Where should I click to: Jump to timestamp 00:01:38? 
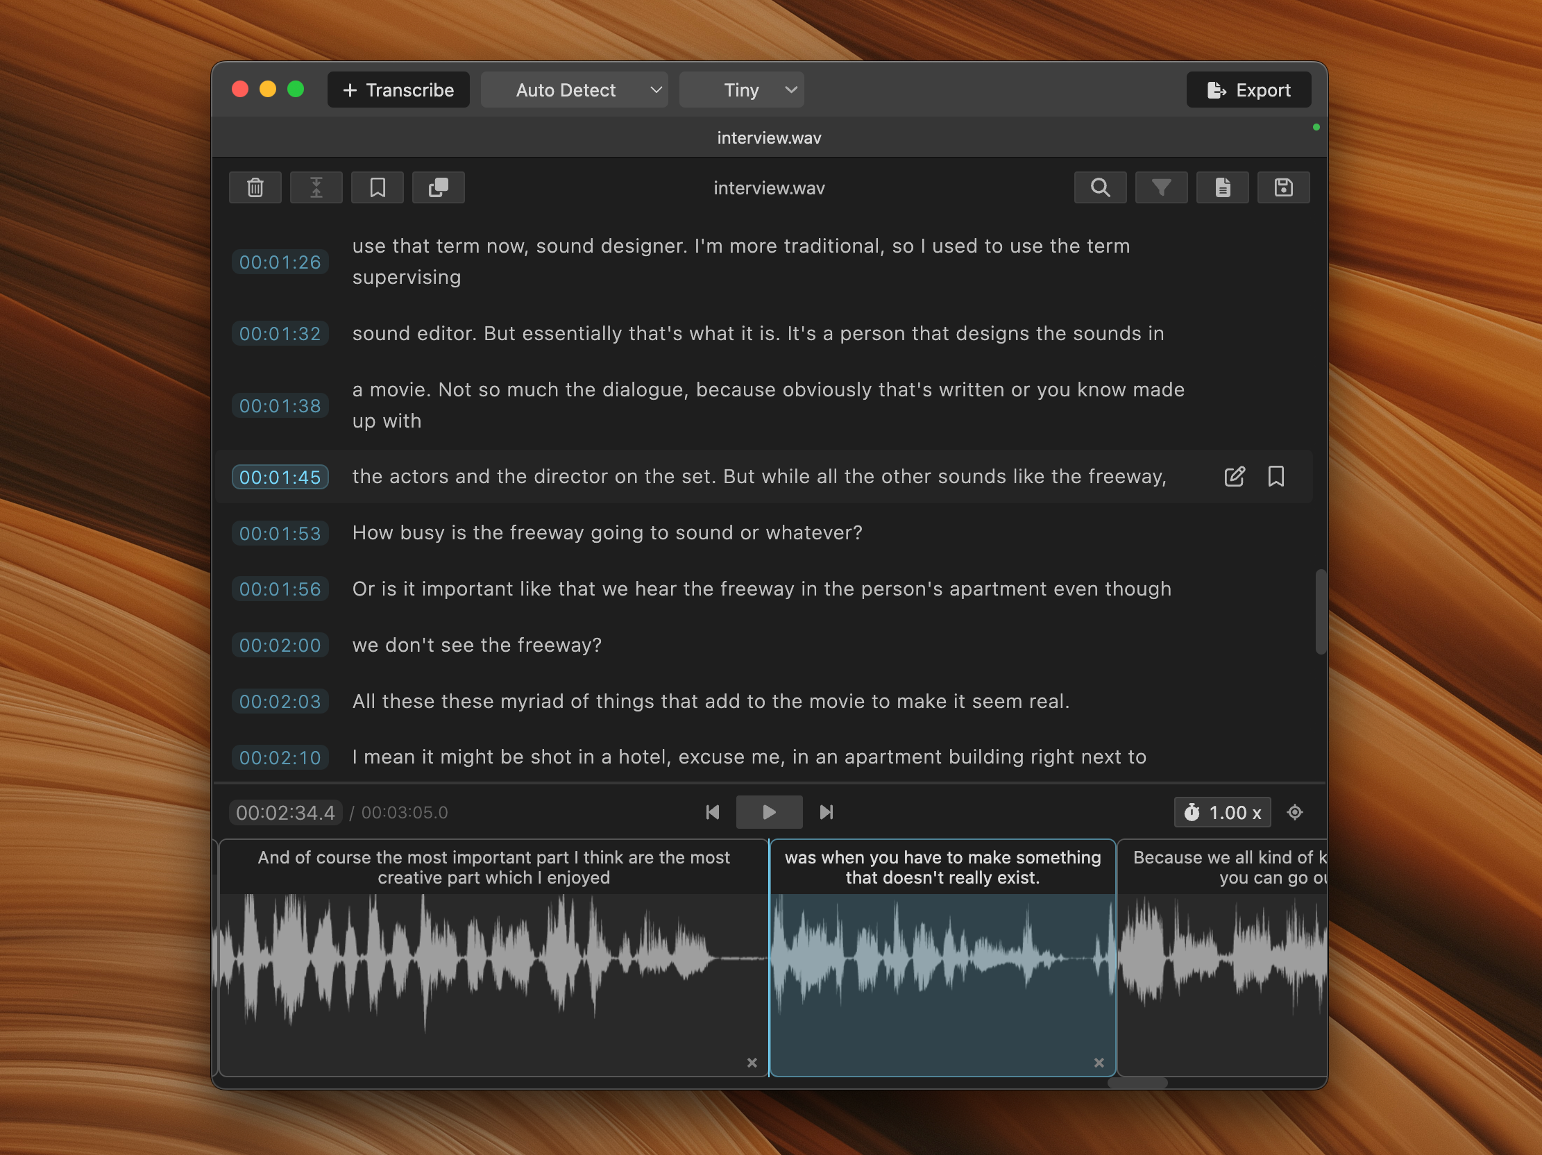point(280,405)
